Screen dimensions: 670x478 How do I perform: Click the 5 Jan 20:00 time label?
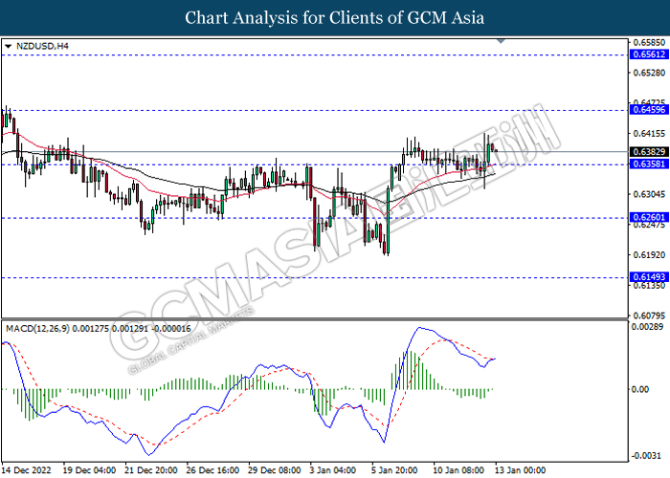[x=394, y=470]
